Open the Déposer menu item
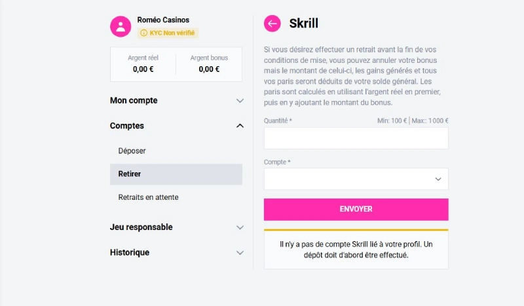This screenshot has width=524, height=306. (x=132, y=151)
